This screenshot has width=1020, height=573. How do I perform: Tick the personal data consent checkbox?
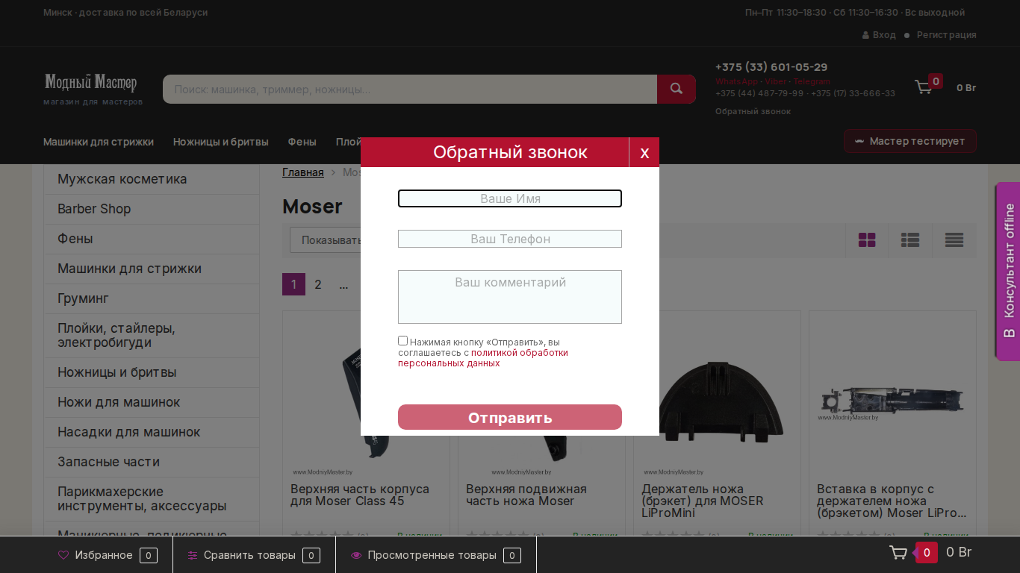coord(403,341)
